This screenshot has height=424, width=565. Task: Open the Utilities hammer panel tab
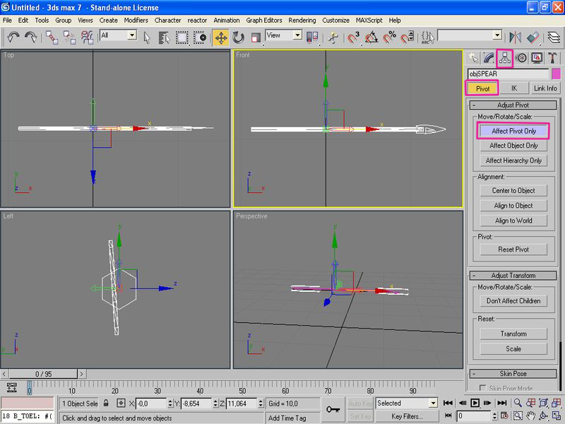coord(553,58)
